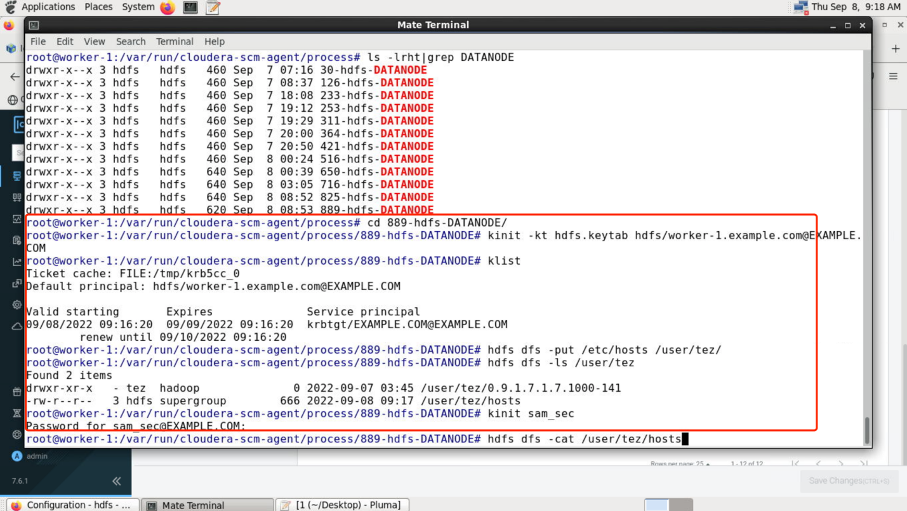The height and width of the screenshot is (511, 907).
Task: Click the 825-hdfs-DATANODE directory line
Action: point(229,197)
